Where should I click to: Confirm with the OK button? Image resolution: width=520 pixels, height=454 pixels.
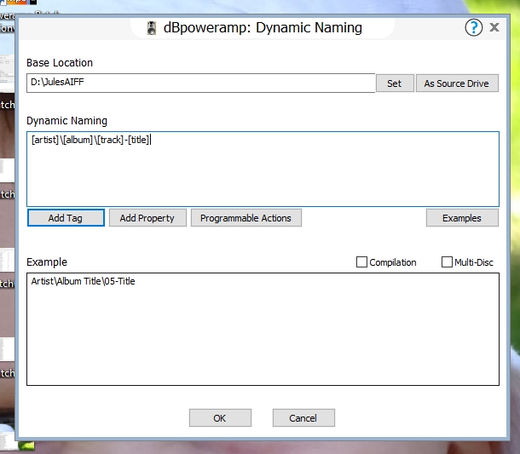(x=220, y=418)
